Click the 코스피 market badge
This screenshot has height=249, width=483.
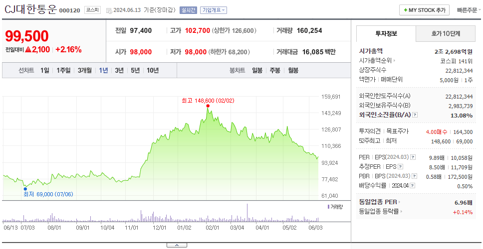[x=92, y=10]
